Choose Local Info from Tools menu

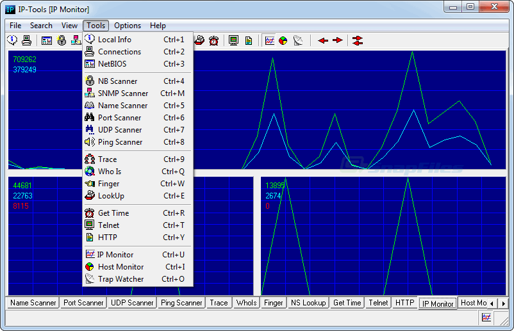coord(138,40)
